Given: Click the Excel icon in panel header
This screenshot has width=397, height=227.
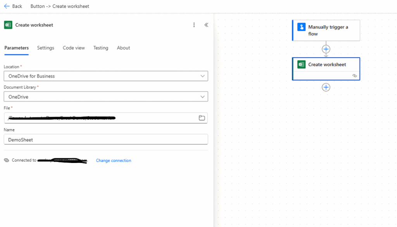Looking at the screenshot, I should [x=8, y=25].
